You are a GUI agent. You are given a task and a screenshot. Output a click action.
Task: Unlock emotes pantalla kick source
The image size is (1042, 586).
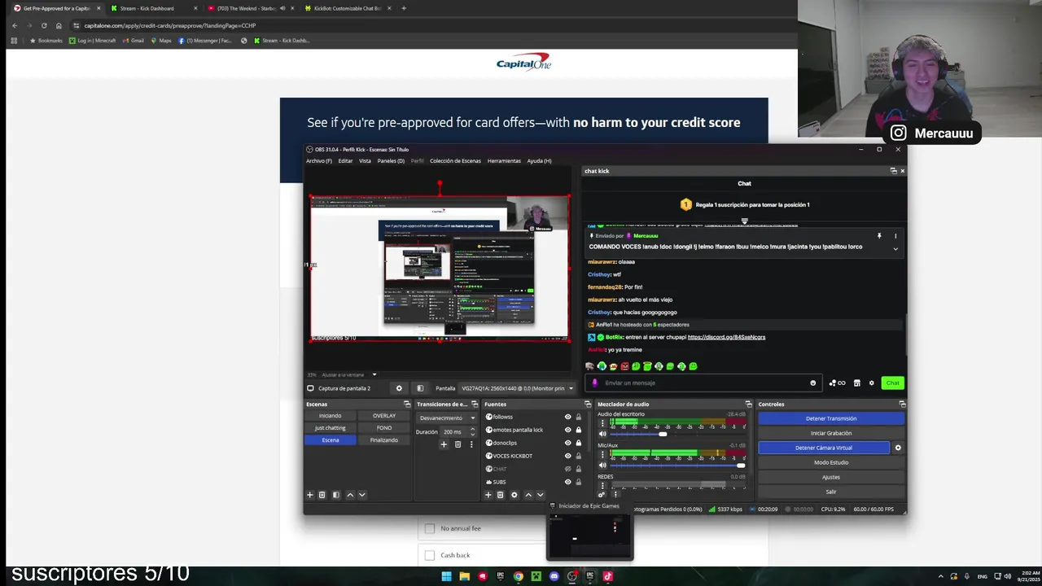579,430
